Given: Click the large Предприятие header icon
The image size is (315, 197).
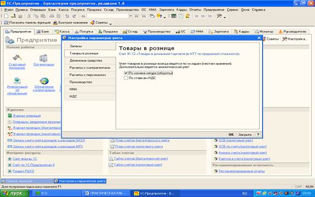Looking at the screenshot, I should [10, 40].
